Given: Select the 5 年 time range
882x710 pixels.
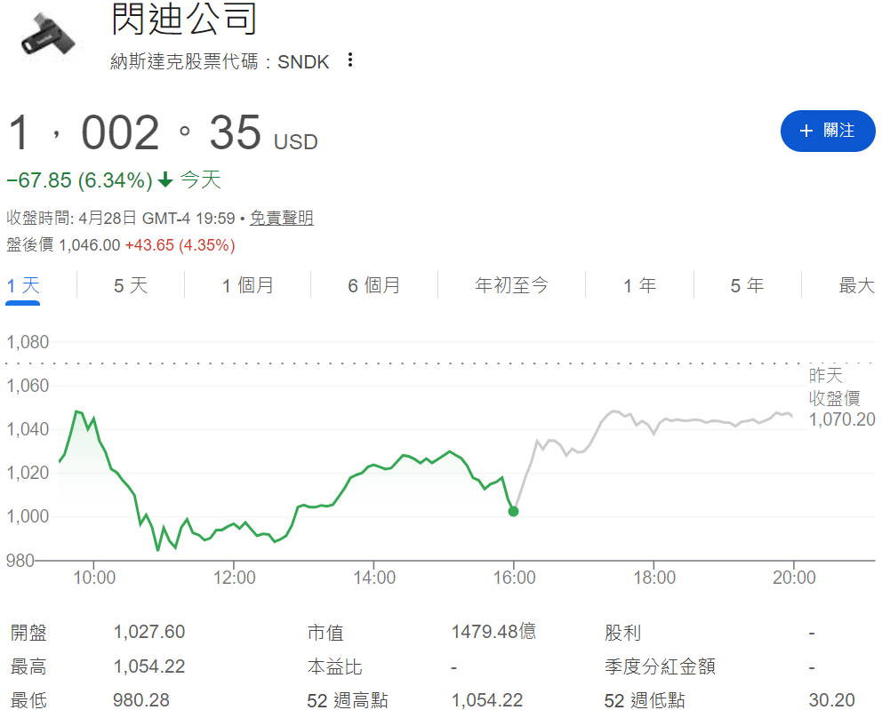Looking at the screenshot, I should (x=745, y=285).
